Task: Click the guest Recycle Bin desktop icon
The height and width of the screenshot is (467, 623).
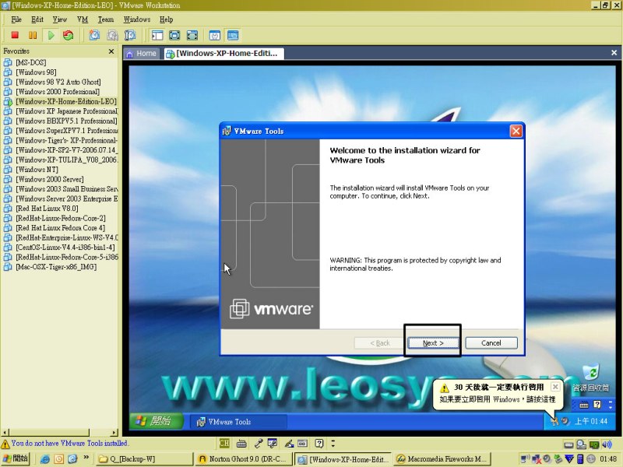Action: [x=590, y=377]
